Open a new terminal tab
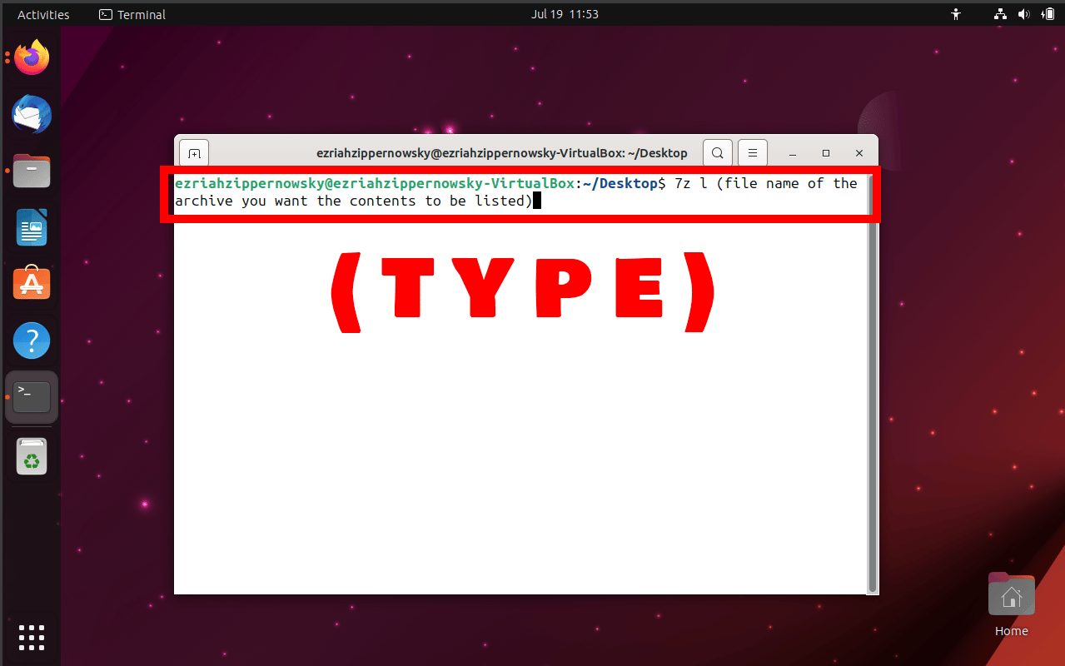 tap(193, 152)
